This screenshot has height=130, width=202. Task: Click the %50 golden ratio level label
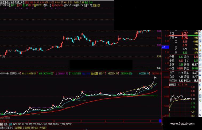[159, 38]
